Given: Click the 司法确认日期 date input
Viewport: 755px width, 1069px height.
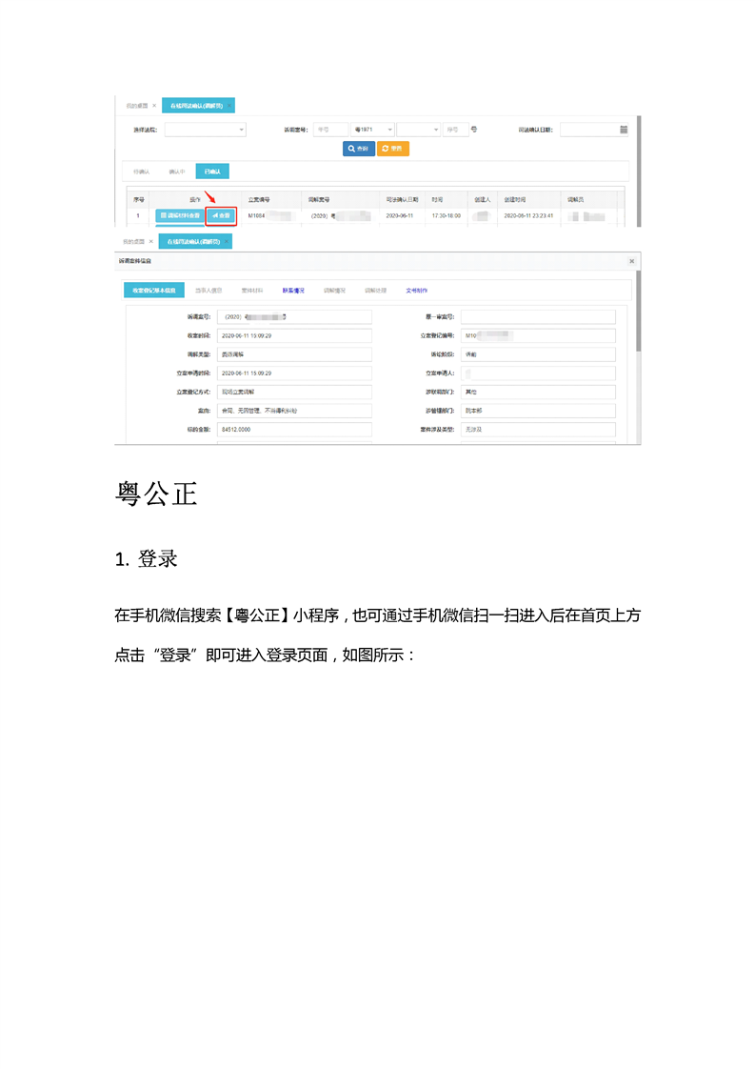Looking at the screenshot, I should pos(594,130).
